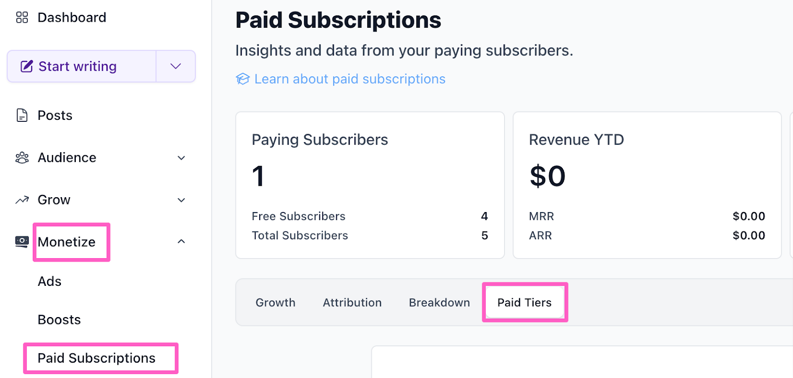Image resolution: width=793 pixels, height=378 pixels.
Task: Expand the Audience section chevron
Action: (181, 158)
